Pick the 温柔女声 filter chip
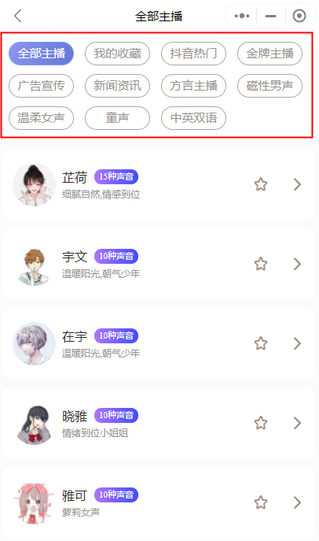The image size is (319, 541). (41, 118)
